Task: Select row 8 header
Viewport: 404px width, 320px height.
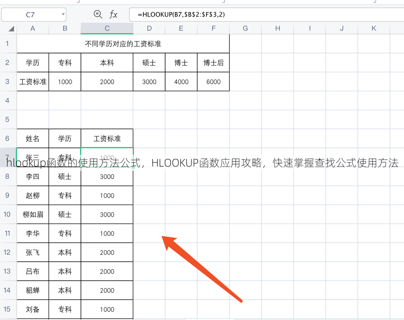Action: click(7, 176)
